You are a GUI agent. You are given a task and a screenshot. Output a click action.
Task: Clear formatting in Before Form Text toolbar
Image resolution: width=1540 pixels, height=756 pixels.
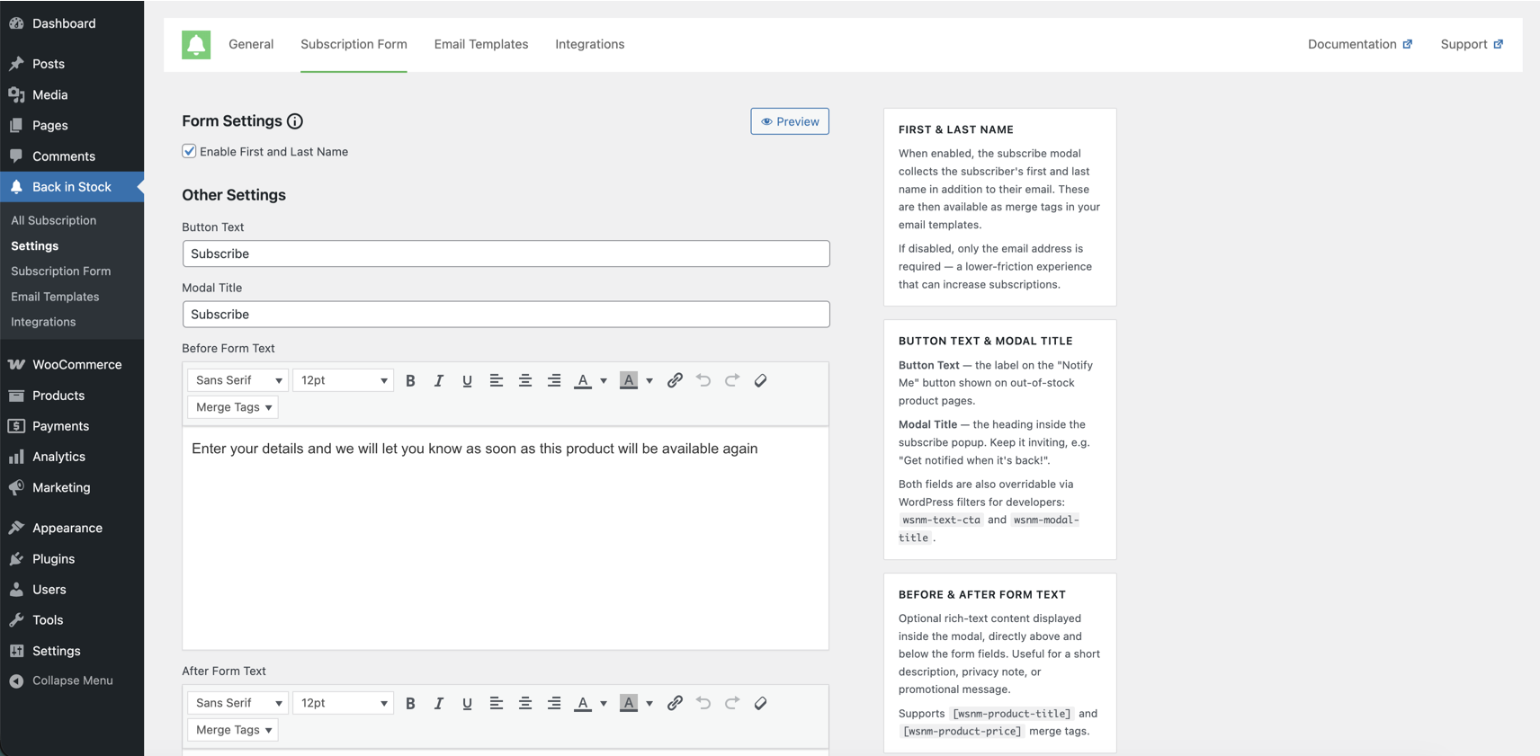click(761, 380)
